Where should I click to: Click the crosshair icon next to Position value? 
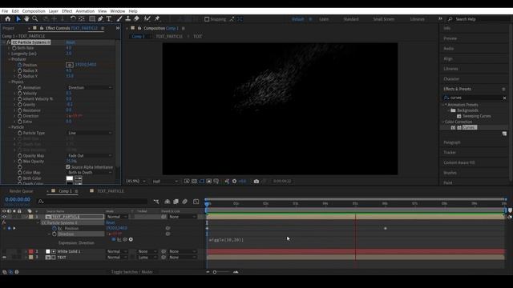70,65
